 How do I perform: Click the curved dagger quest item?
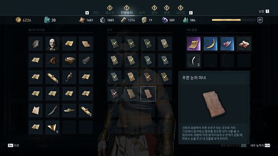53,110
